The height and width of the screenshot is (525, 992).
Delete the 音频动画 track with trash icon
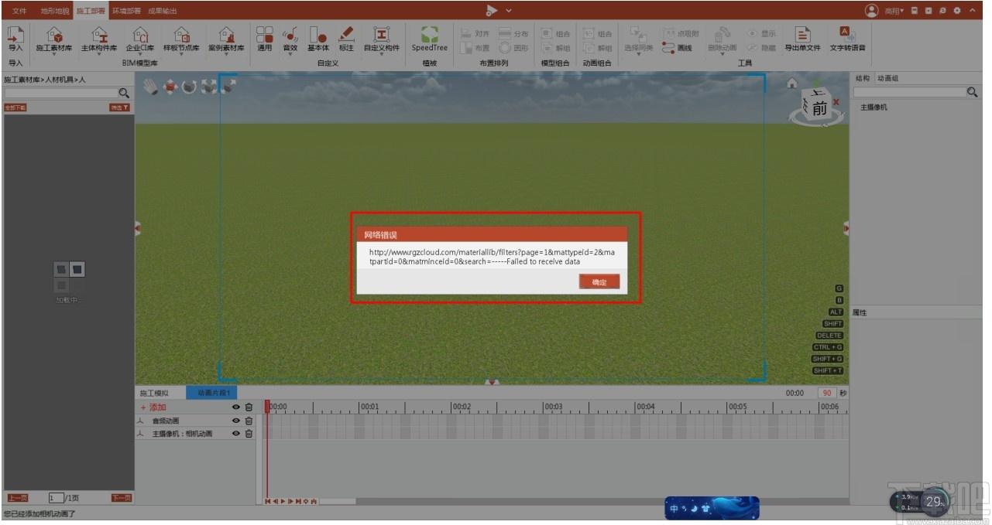(249, 421)
